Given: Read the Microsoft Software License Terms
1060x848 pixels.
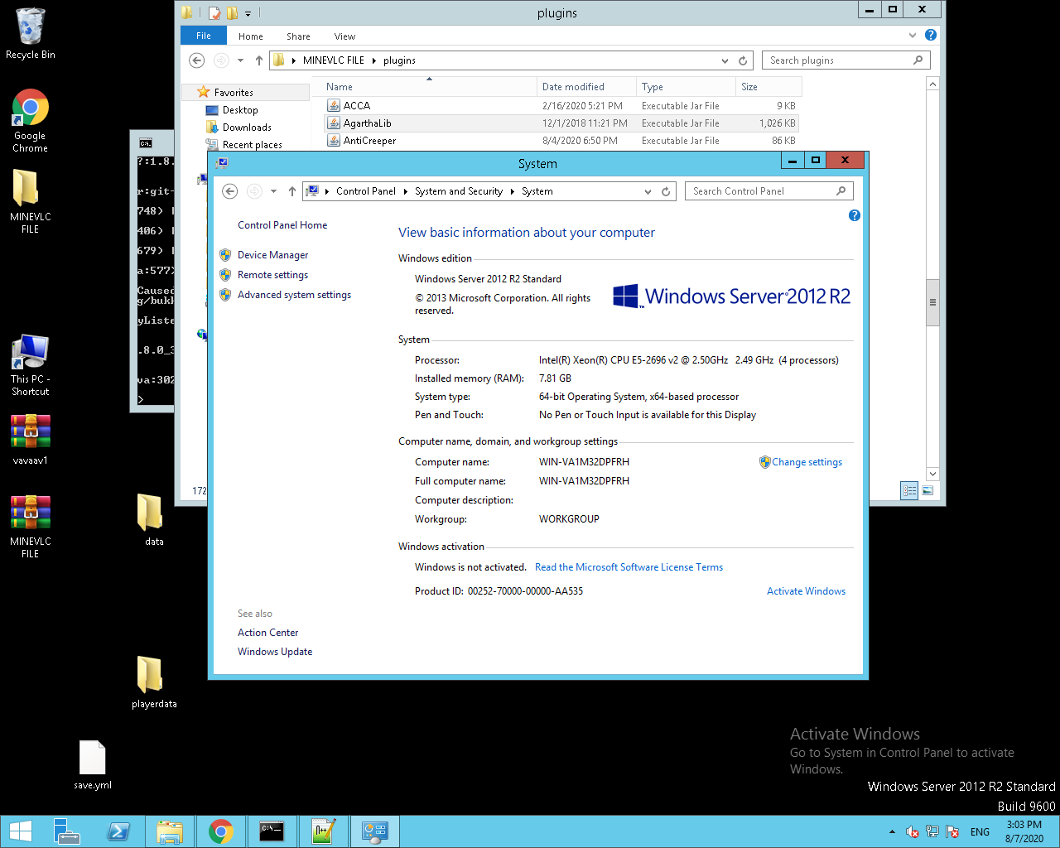Looking at the screenshot, I should coord(629,567).
